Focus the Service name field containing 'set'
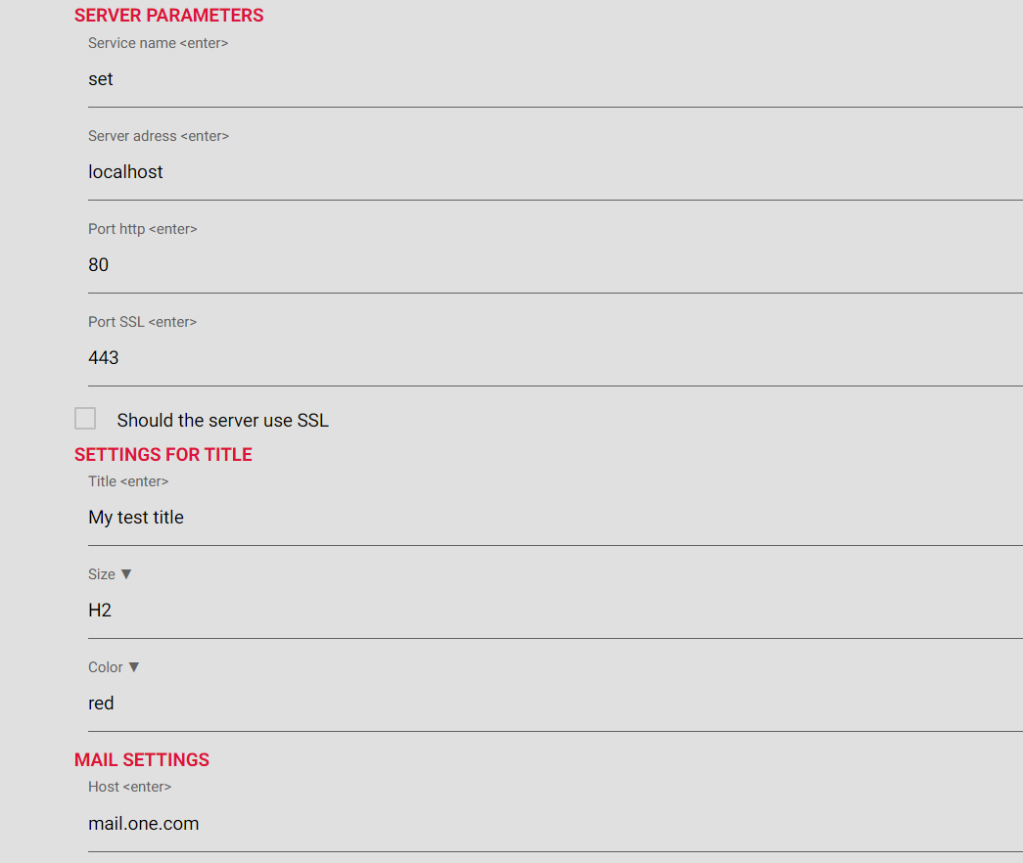The height and width of the screenshot is (863, 1023). (548, 79)
